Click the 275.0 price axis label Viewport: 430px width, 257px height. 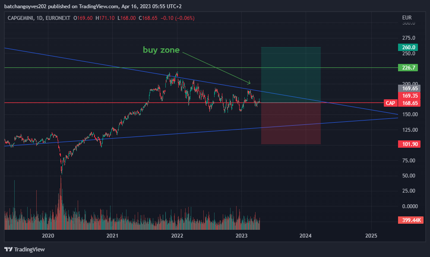(408, 38)
